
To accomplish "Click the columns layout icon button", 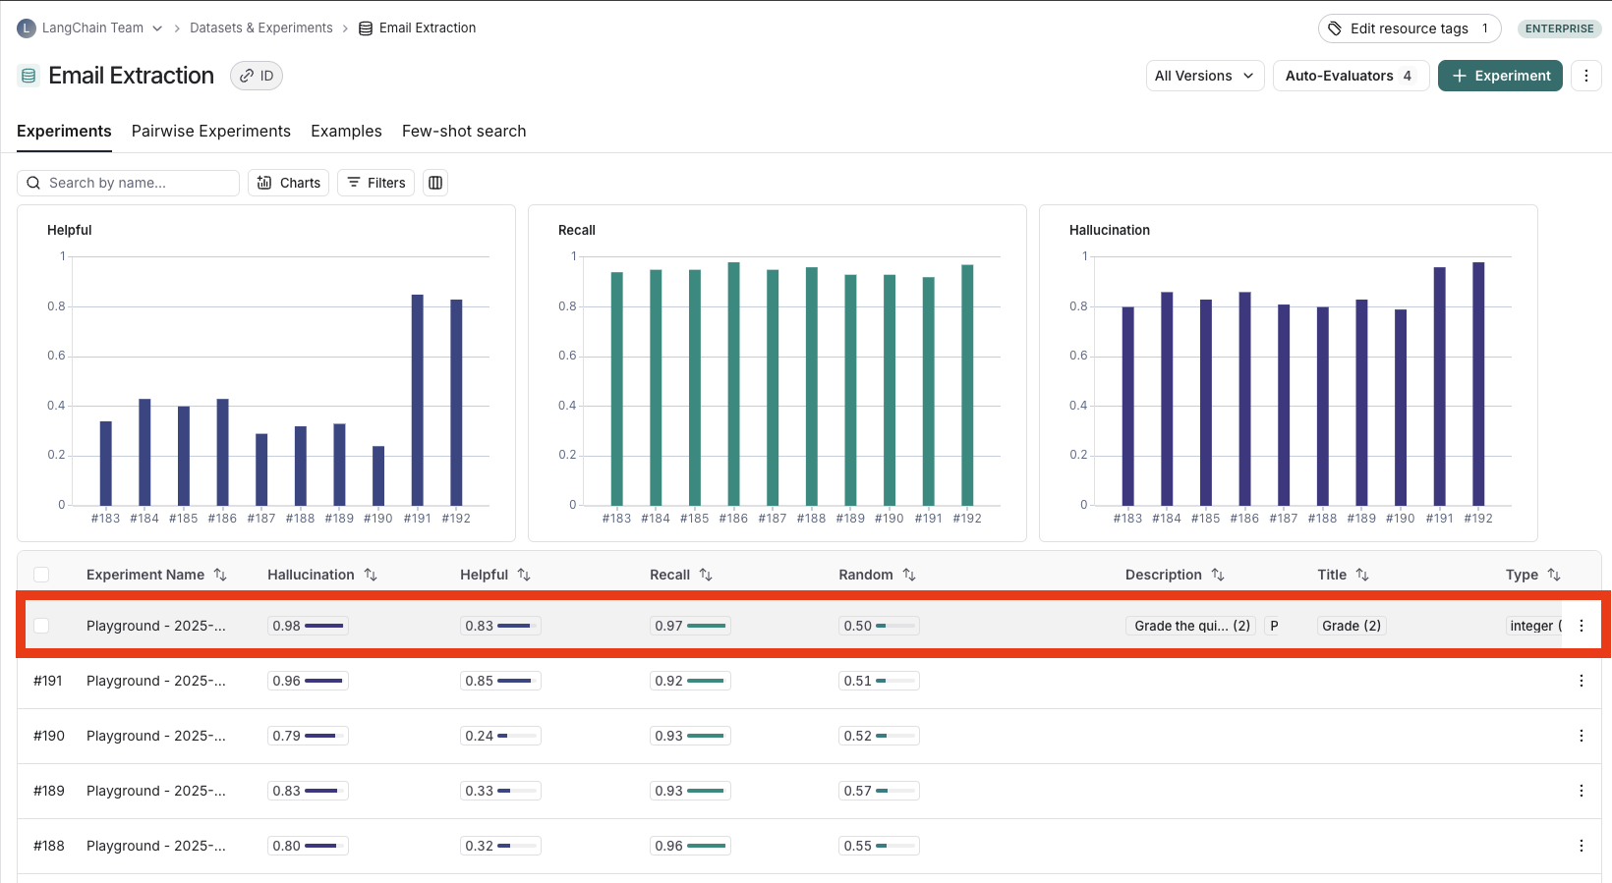I will 435,183.
